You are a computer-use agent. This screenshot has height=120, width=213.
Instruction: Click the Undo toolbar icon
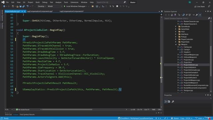pos(28,6)
